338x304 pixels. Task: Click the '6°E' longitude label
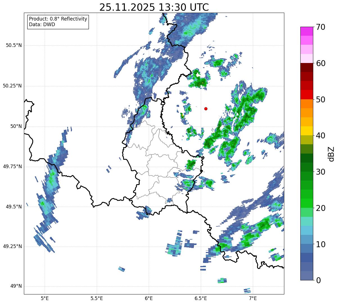pyautogui.click(x=149, y=298)
